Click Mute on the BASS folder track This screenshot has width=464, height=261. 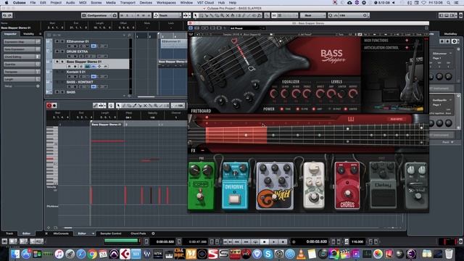57,92
